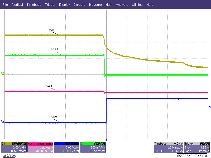Viewport: 211px width, 158px height.
Task: Open the Cursors menu
Action: click(79, 4)
